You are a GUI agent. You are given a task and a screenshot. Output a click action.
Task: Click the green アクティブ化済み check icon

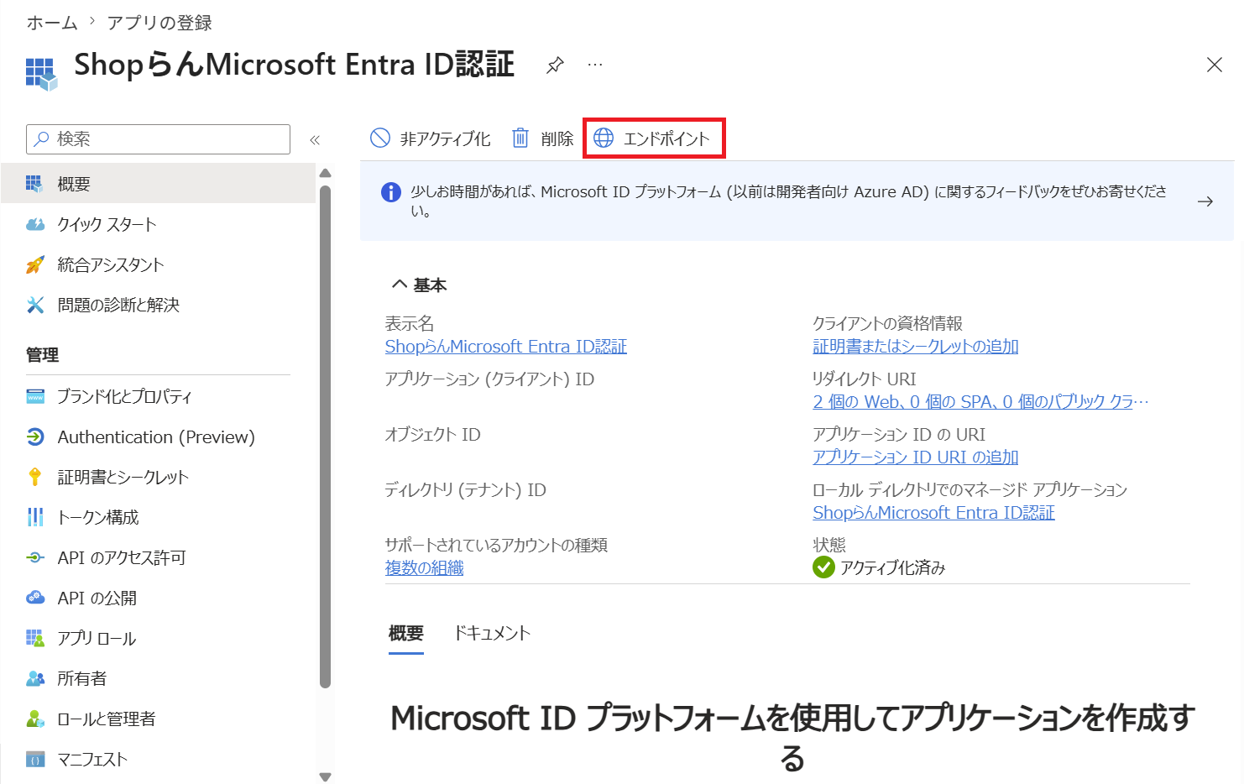(x=823, y=567)
